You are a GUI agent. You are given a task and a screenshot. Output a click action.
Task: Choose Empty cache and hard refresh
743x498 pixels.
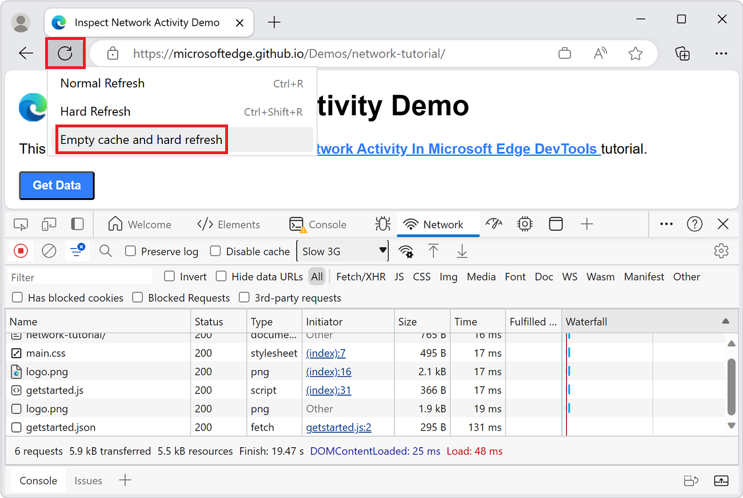(182, 140)
